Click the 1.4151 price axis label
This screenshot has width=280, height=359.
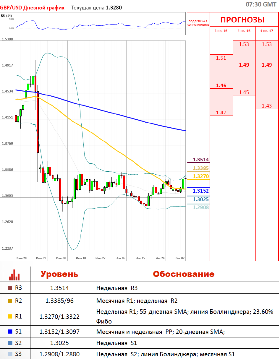pyautogui.click(x=7, y=118)
